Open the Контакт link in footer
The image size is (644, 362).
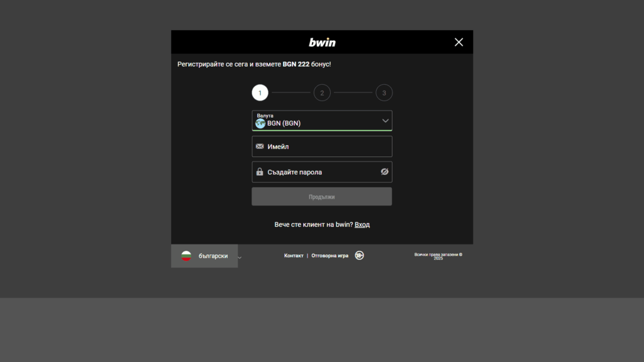(x=294, y=256)
